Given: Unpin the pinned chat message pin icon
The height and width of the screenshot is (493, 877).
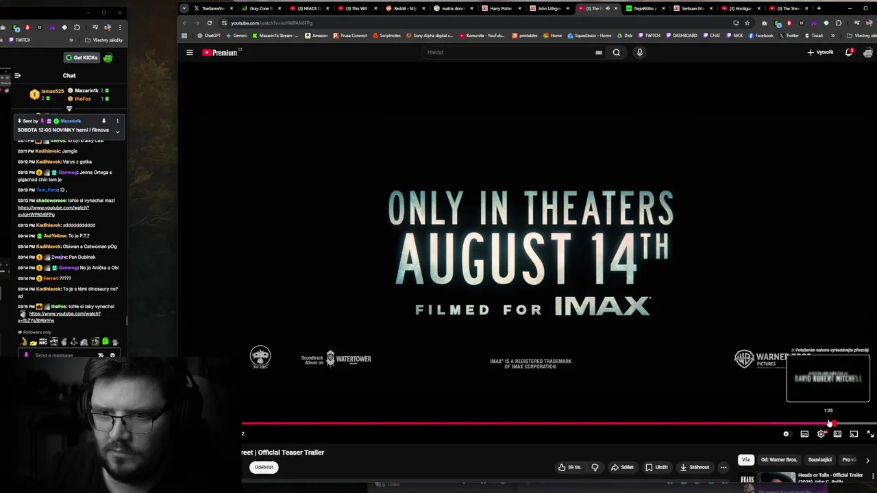Looking at the screenshot, I should [x=104, y=121].
